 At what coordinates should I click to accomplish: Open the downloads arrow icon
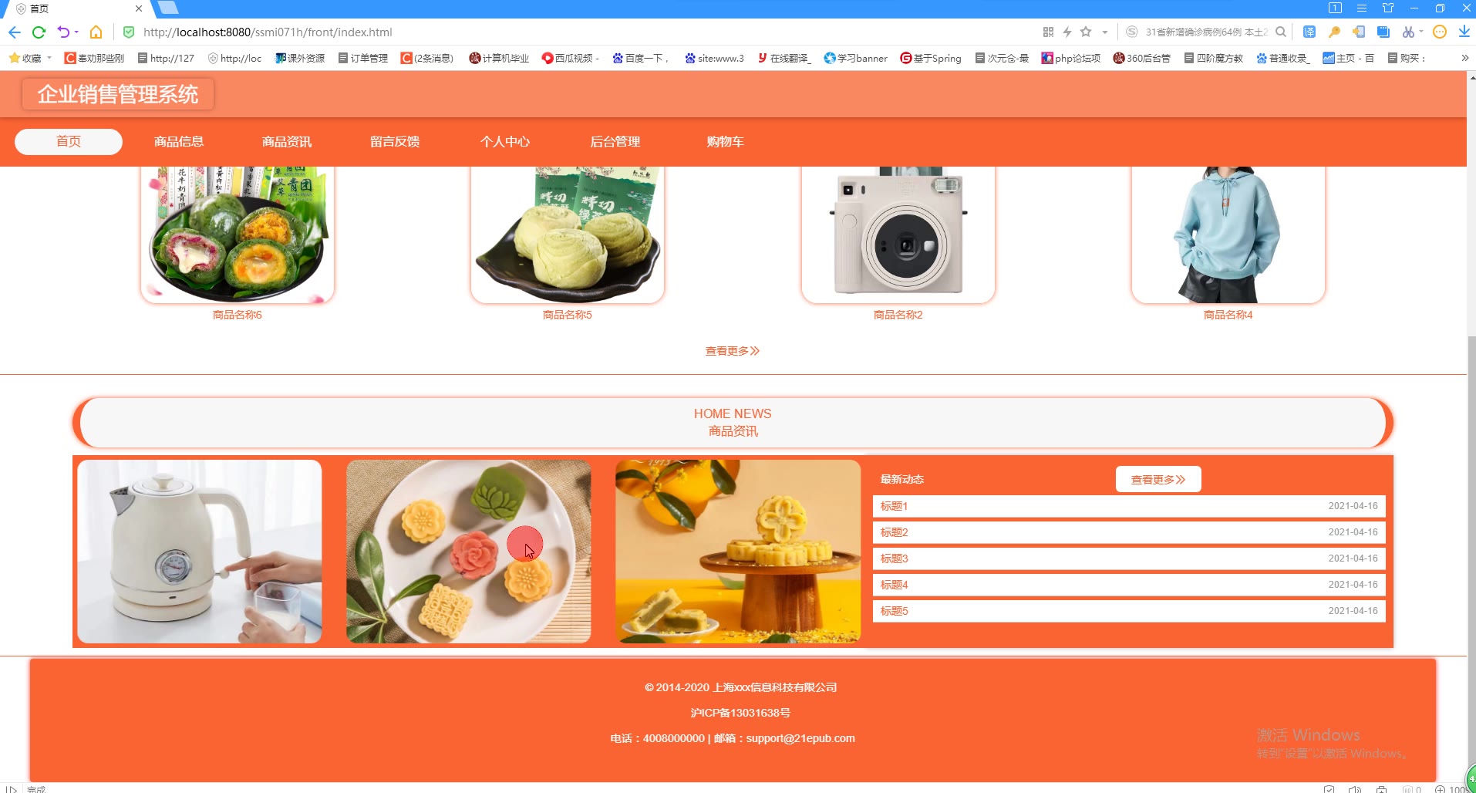[1464, 32]
